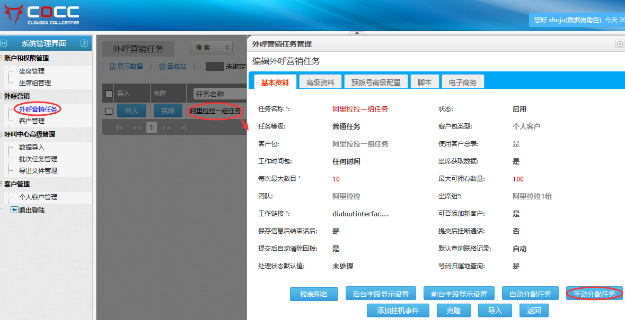The width and height of the screenshot is (625, 320).
Task: Check the 阿里拉拉一组任务 row checkbox
Action: 109,111
